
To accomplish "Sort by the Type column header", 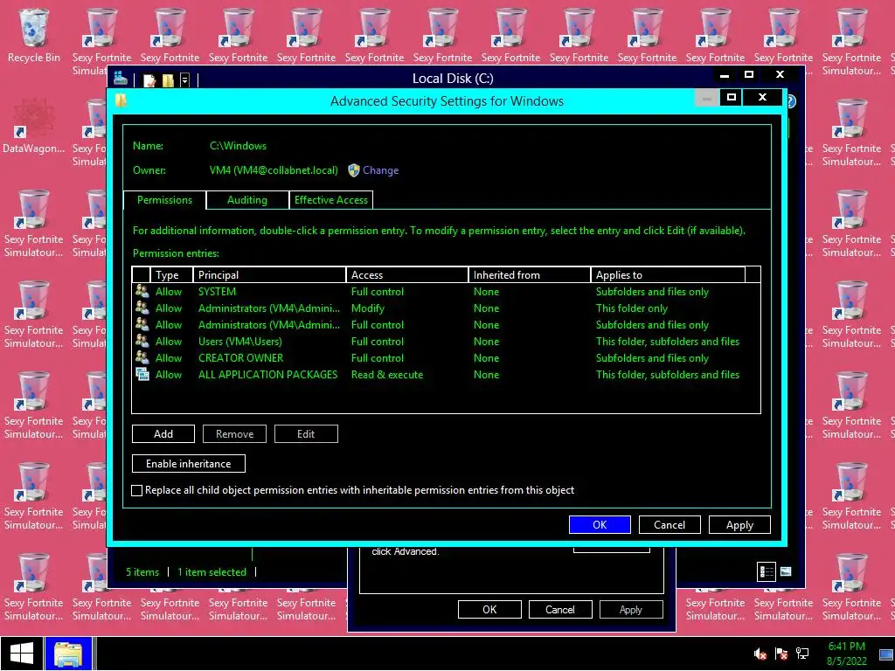I will (x=171, y=275).
